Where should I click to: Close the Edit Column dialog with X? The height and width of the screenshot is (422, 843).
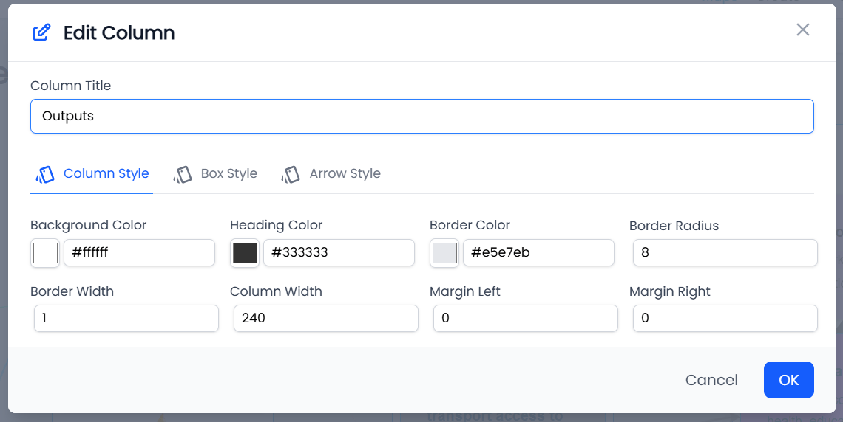coord(802,30)
